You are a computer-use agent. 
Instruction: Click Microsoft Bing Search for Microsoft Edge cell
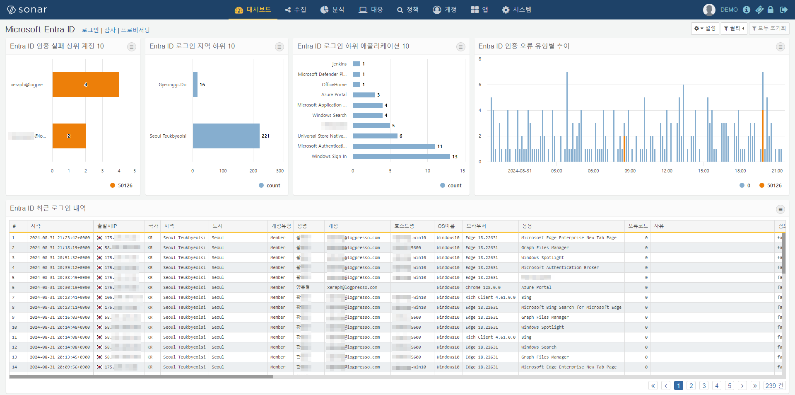tap(571, 308)
